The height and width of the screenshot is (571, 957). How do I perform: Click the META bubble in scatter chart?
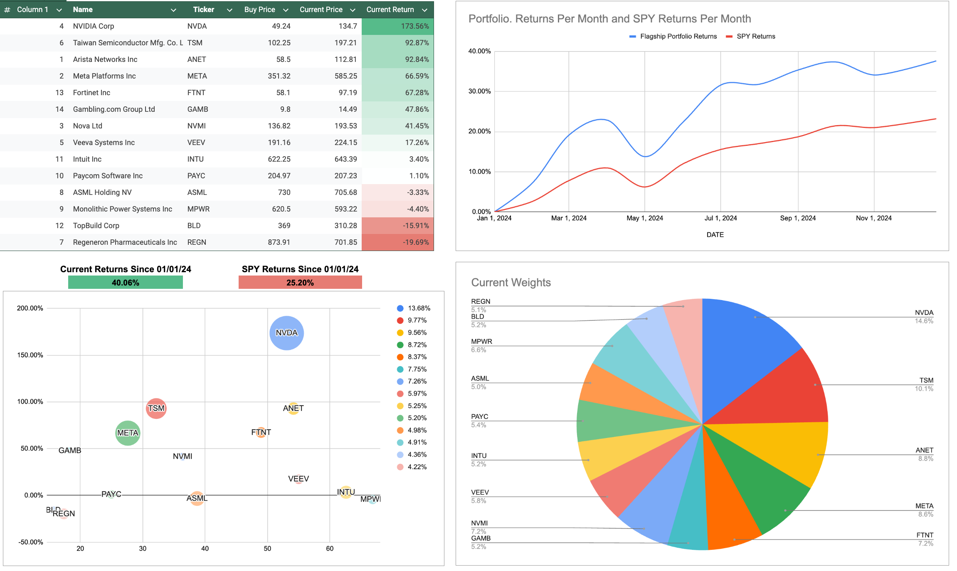point(128,433)
